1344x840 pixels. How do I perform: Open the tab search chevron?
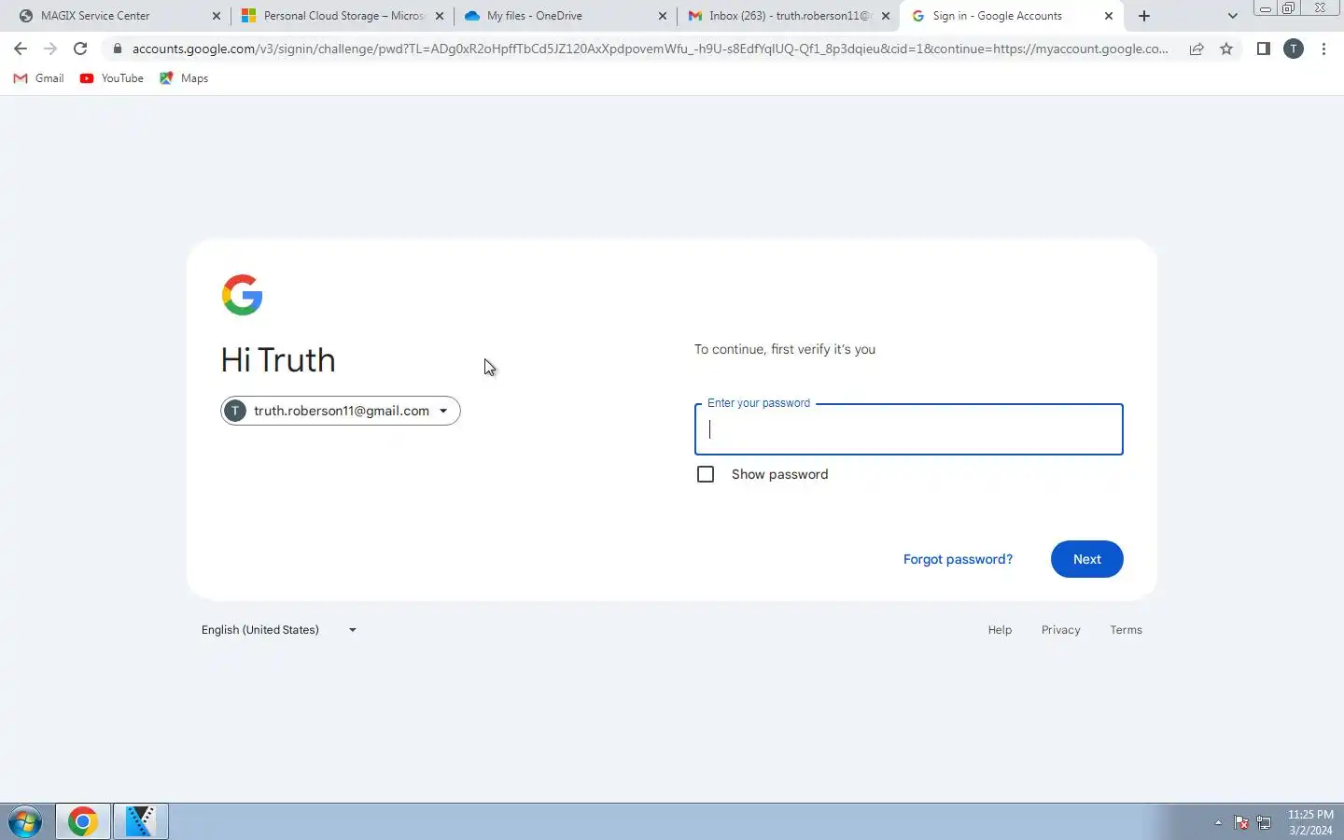[x=1232, y=16]
